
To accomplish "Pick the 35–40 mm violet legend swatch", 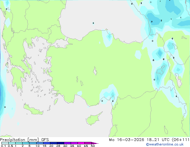I will coord(74,143).
